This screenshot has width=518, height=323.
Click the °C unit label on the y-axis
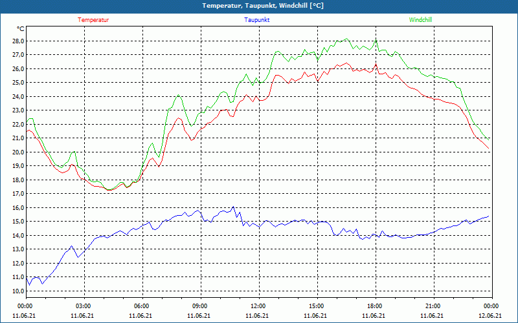click(21, 29)
